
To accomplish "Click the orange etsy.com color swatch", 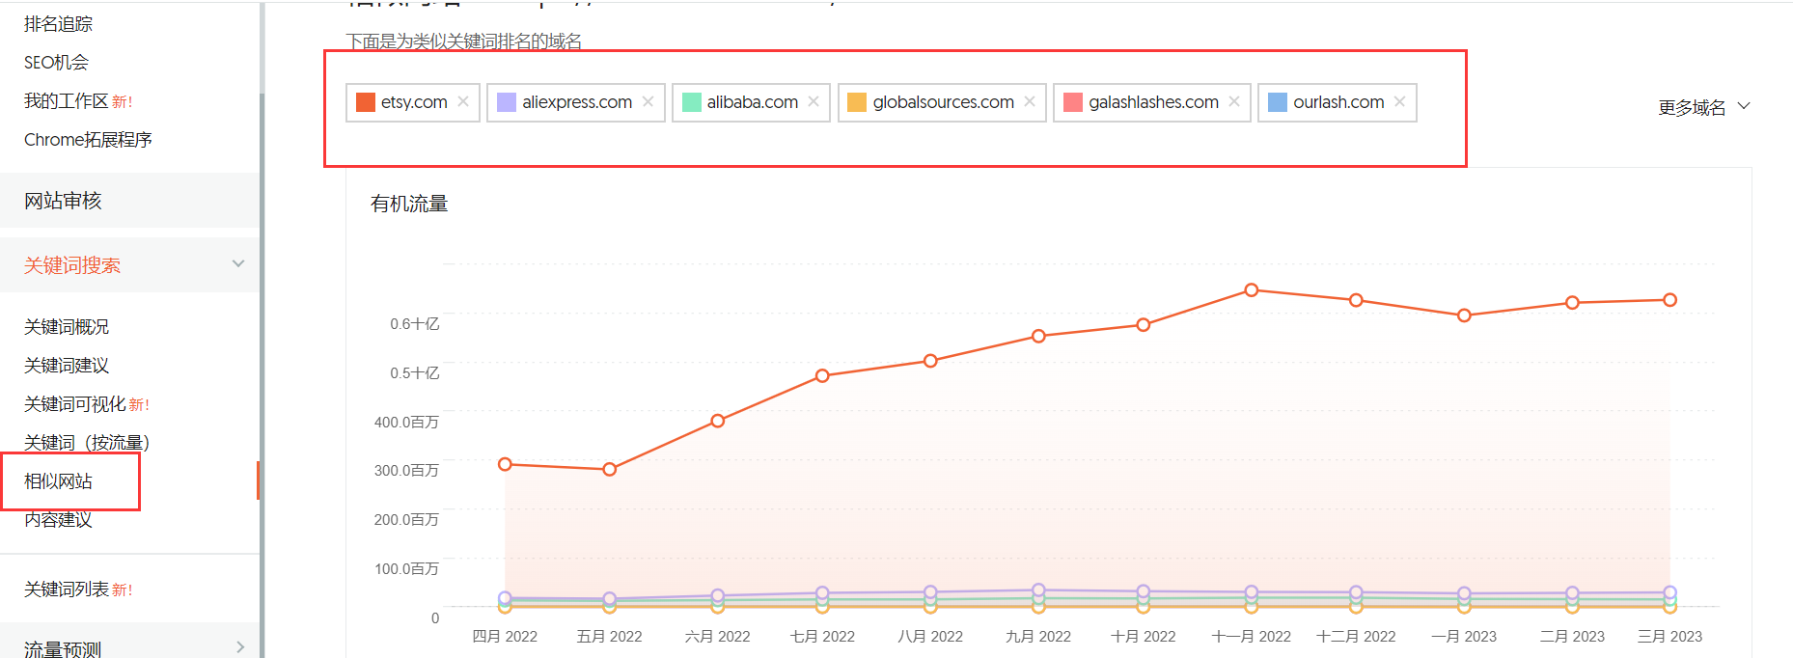I will pyautogui.click(x=366, y=102).
